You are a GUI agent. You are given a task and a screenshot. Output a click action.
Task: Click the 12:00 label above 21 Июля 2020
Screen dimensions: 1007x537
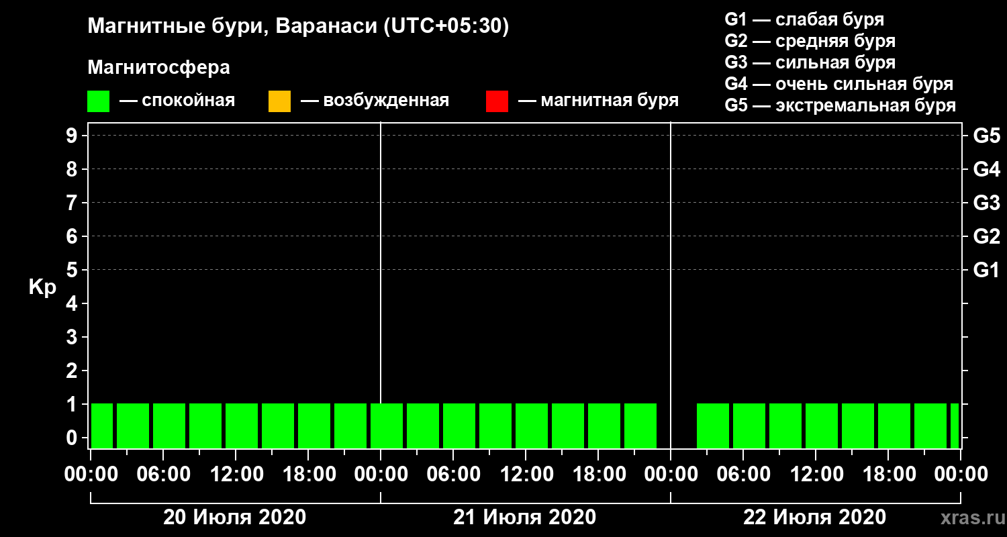(526, 474)
